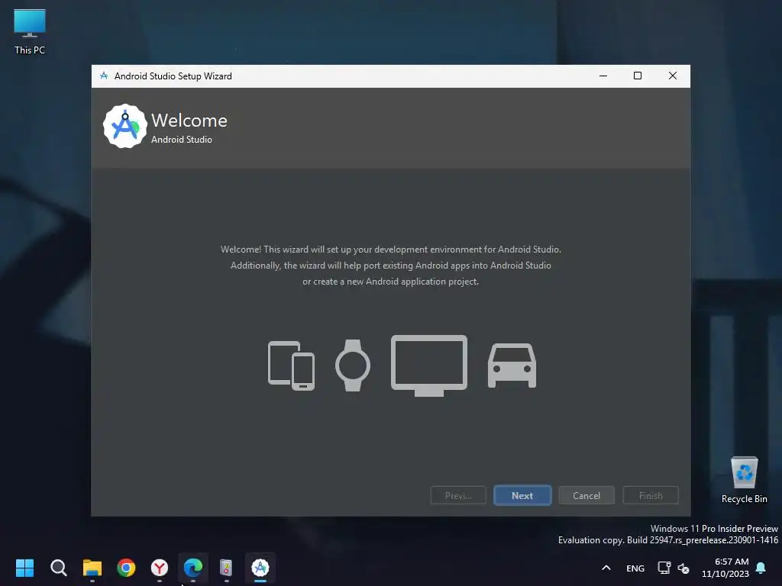This screenshot has height=586, width=782.
Task: Open the This PC desktop icon
Action: (x=30, y=31)
